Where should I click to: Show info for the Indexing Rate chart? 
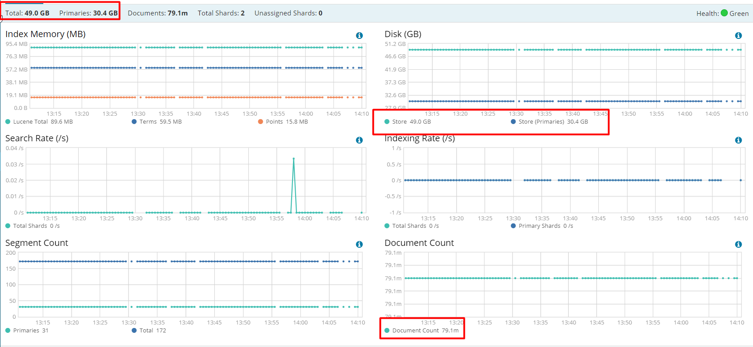point(738,140)
